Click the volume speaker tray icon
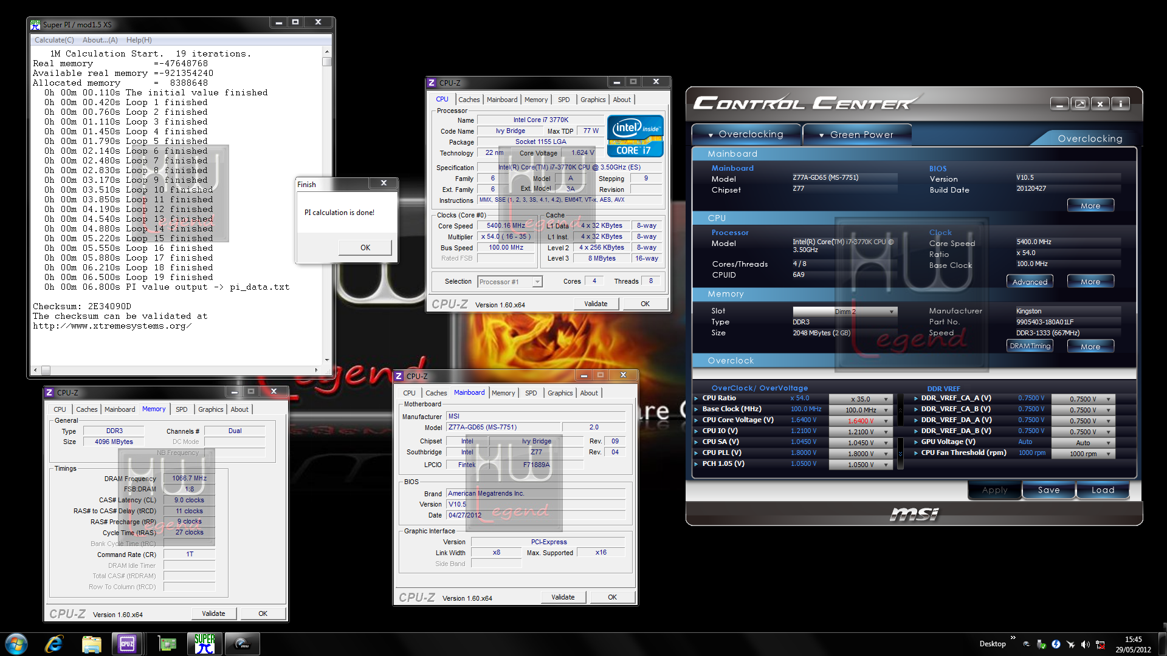Screen dimensions: 1167x656 [1085, 644]
